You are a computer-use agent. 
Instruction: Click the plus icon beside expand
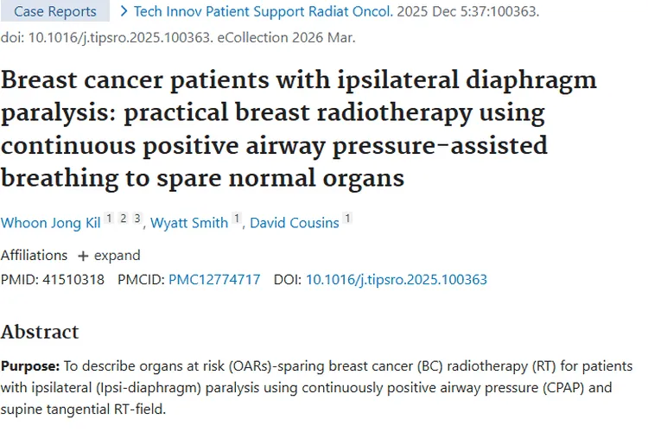(x=83, y=256)
